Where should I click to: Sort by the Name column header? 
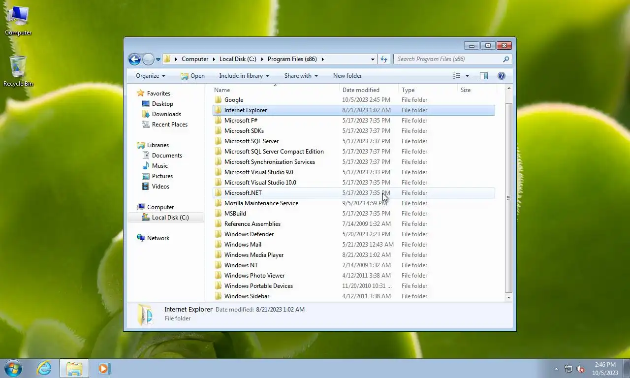pos(276,90)
